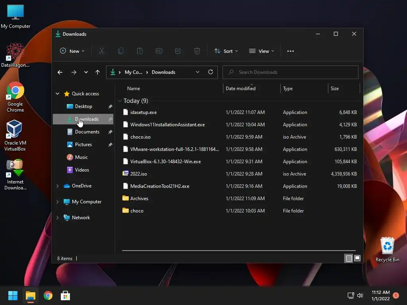Viewport: 407px width, 305px height.
Task: Go up one folder level arrow
Action: point(98,72)
